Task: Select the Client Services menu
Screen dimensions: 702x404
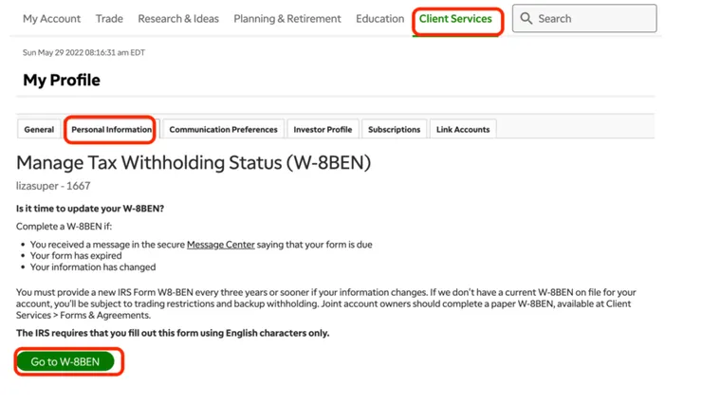Action: pyautogui.click(x=455, y=19)
